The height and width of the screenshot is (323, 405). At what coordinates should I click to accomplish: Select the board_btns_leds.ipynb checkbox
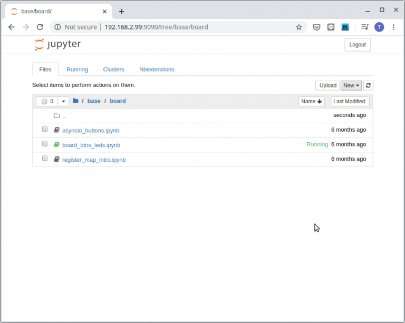click(45, 144)
